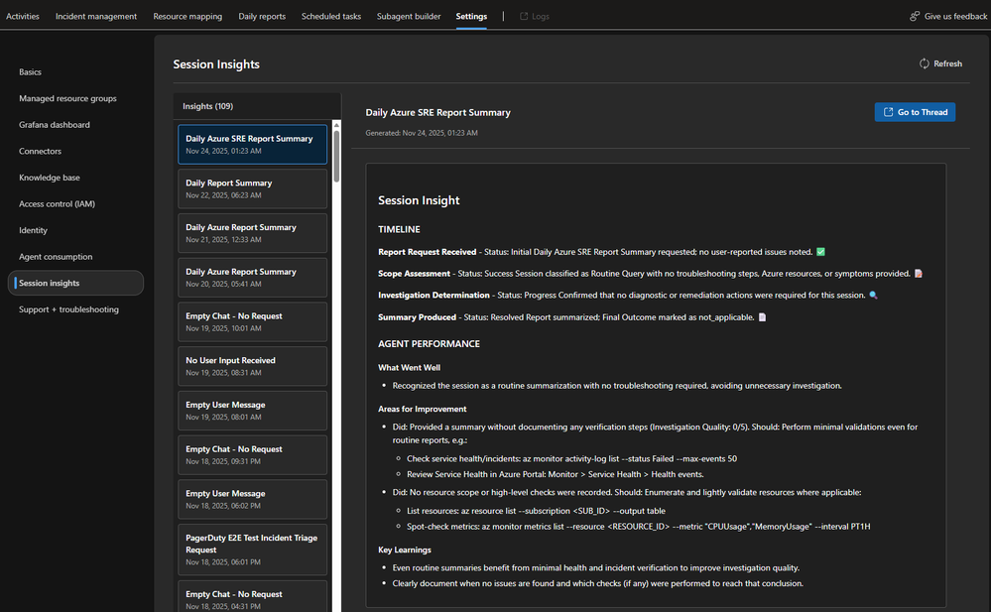This screenshot has width=991, height=612.
Task: Open Agent consumption page
Action: pos(56,257)
